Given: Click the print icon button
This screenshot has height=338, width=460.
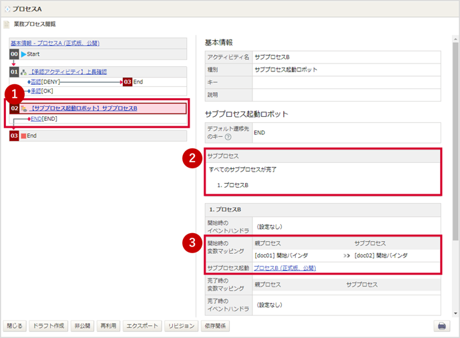Looking at the screenshot, I should 442,326.
